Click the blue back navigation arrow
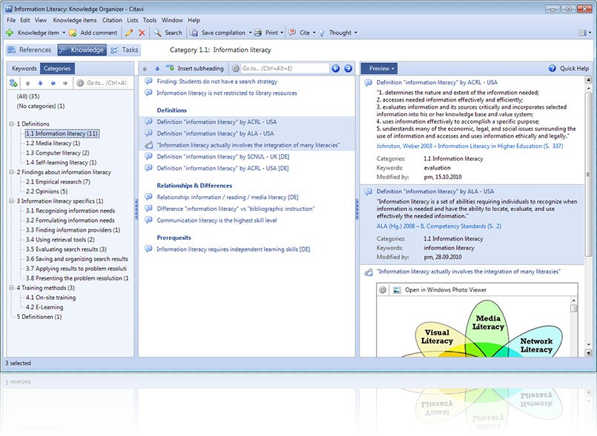 click(335, 68)
